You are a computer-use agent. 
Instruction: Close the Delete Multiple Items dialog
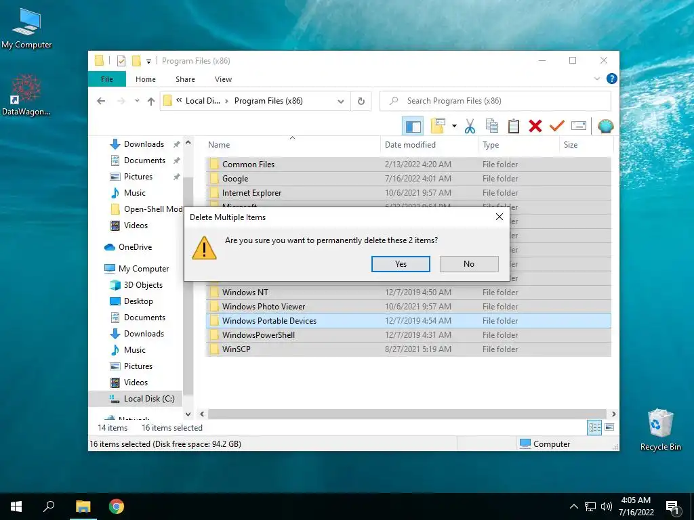point(499,217)
